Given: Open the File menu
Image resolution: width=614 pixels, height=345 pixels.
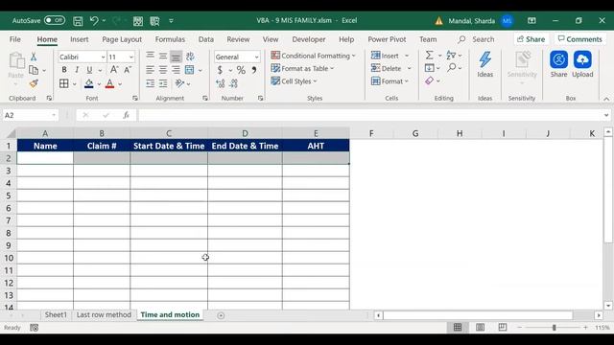Looking at the screenshot, I should point(15,39).
